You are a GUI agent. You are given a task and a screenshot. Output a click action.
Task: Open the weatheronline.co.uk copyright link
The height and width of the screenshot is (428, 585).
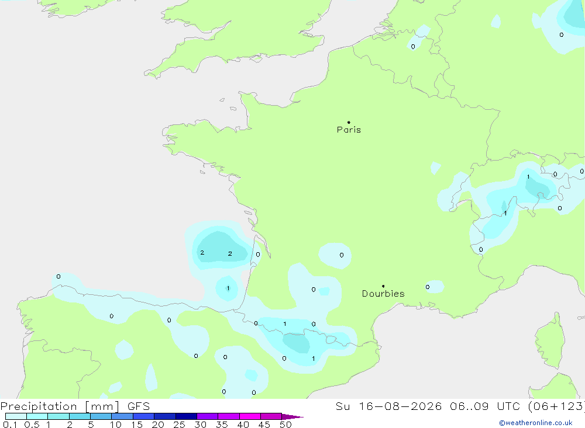536,423
